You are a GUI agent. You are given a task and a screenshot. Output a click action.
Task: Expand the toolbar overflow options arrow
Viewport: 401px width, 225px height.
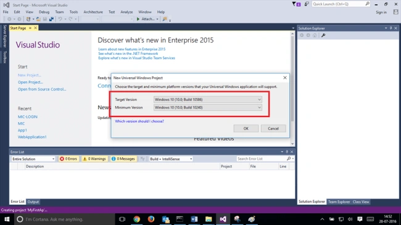click(x=170, y=20)
